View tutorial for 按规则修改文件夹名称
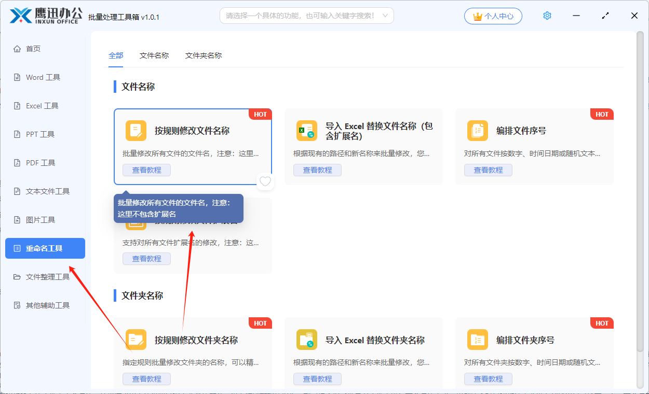This screenshot has width=649, height=394. pos(146,379)
